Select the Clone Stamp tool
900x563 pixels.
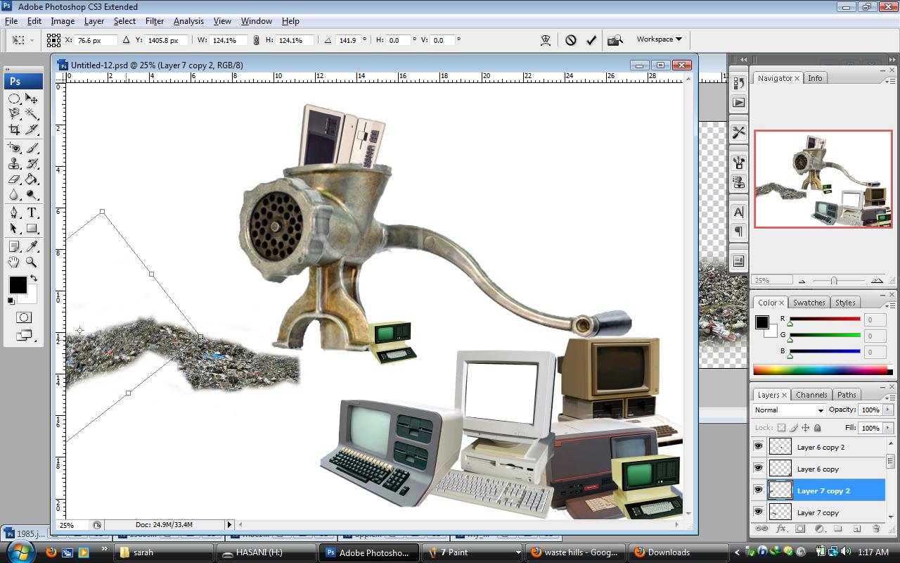coord(14,163)
